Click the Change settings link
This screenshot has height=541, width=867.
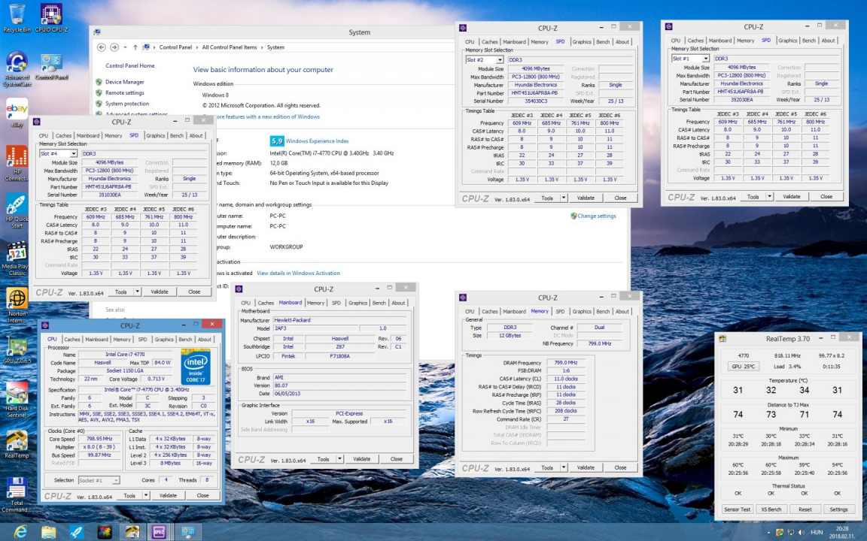tap(597, 216)
